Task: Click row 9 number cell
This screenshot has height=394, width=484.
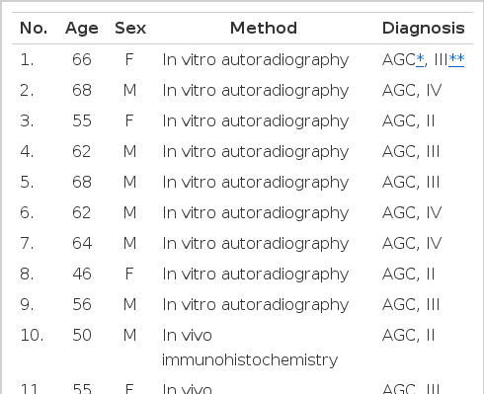Action: pyautogui.click(x=27, y=304)
